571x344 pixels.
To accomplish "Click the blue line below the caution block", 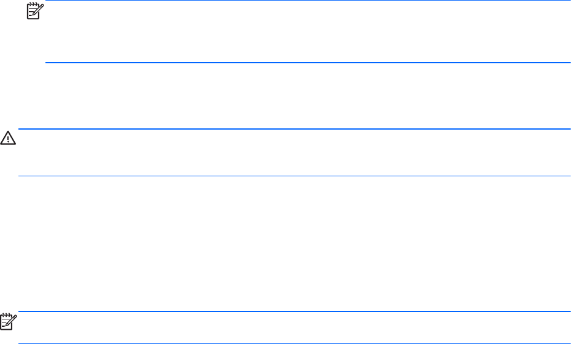I will click(295, 176).
